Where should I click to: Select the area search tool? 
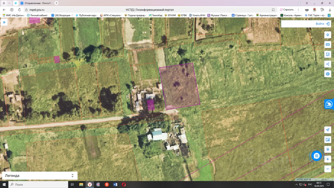328,54
